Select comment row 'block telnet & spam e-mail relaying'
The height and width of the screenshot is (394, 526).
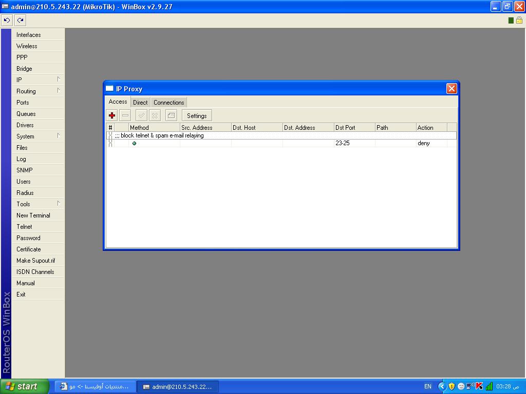pos(281,135)
